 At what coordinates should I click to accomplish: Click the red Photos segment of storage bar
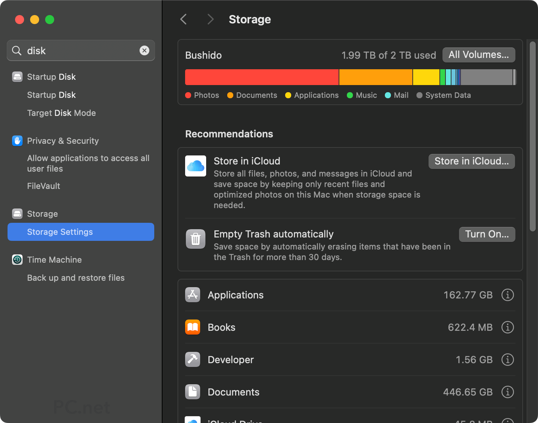[x=262, y=77]
